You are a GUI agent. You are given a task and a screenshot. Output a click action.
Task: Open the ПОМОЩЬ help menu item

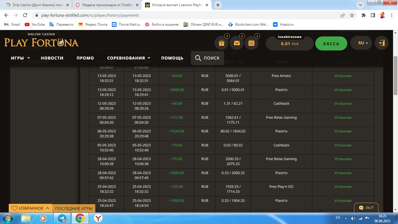172,58
